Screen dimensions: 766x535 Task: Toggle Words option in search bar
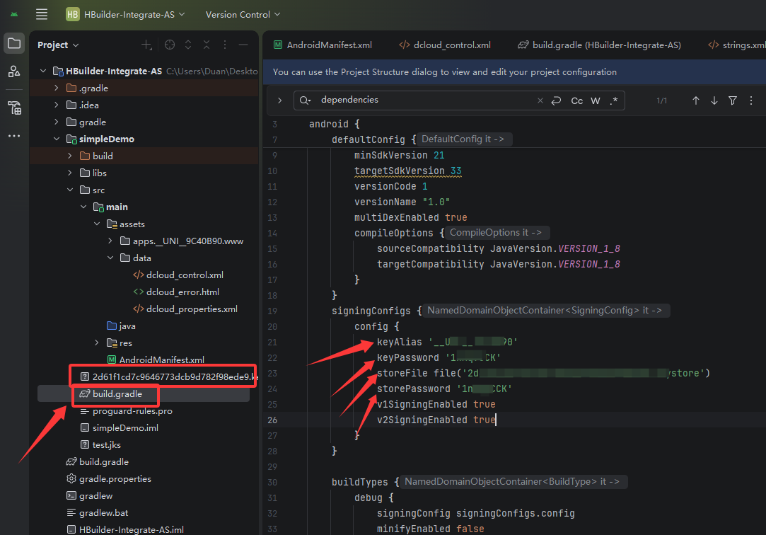[595, 100]
